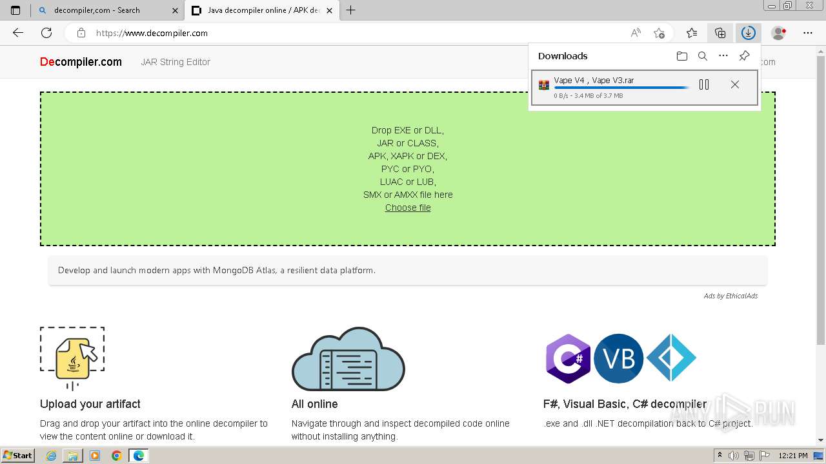Pause the Vape V4 download
Image resolution: width=826 pixels, height=464 pixels.
704,84
